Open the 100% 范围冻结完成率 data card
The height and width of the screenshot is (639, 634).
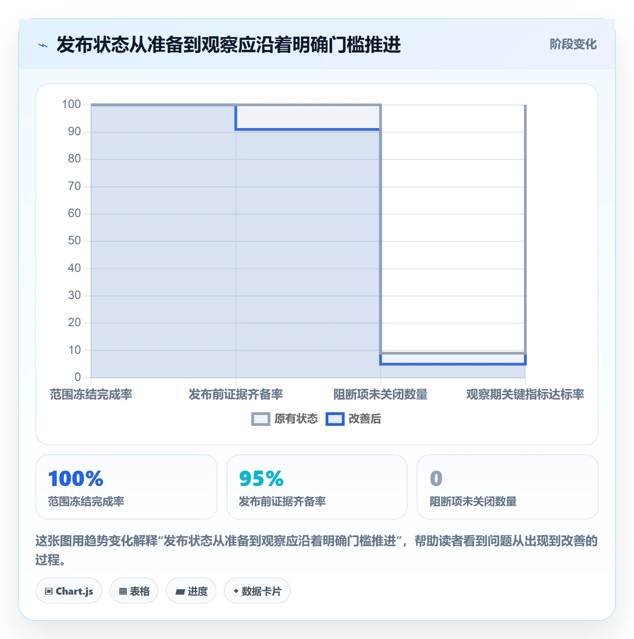(x=126, y=487)
